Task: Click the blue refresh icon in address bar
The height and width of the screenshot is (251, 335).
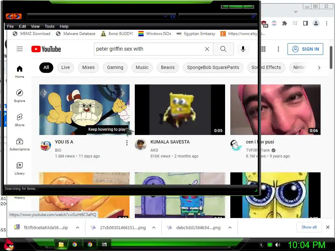Action: coord(172,16)
